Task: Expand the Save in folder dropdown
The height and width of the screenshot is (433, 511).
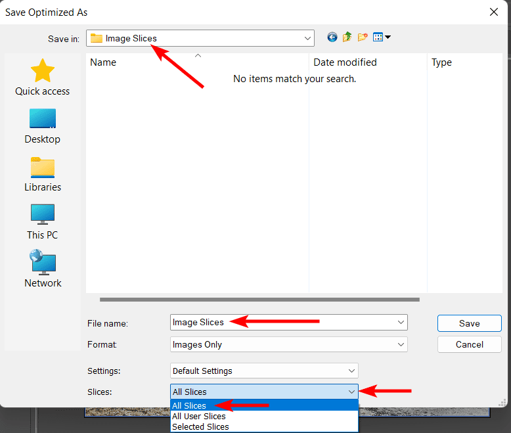Action: tap(307, 38)
